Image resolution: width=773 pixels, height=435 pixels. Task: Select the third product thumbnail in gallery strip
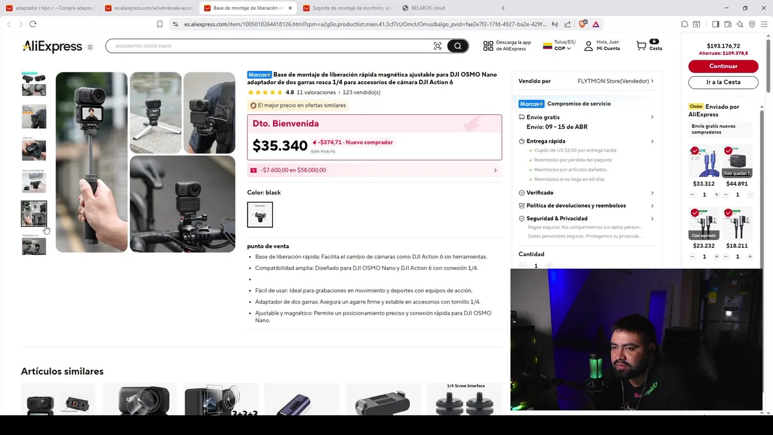[34, 149]
